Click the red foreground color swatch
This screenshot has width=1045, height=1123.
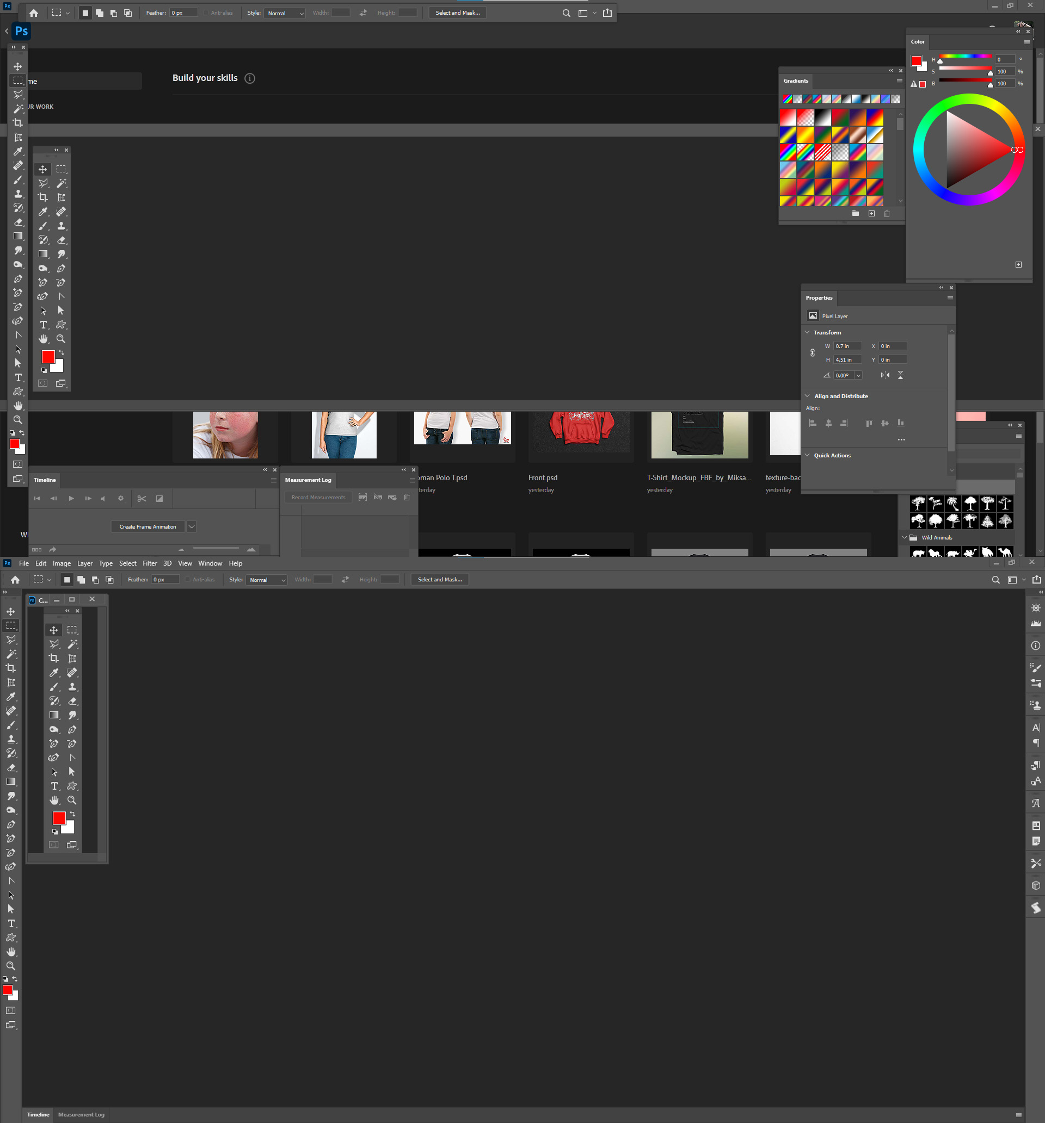pyautogui.click(x=48, y=356)
